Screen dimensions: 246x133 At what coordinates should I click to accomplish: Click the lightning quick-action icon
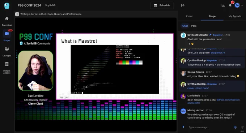coord(183,127)
